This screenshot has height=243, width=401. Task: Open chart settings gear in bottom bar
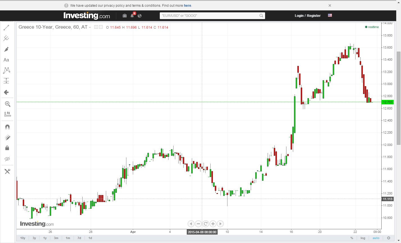tap(389, 238)
